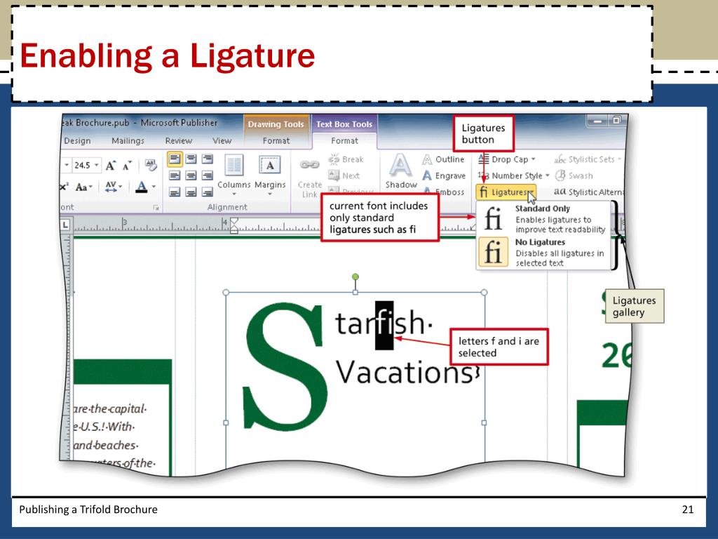Open the font name dropdown arrow
The height and width of the screenshot is (539, 718).
(67, 165)
